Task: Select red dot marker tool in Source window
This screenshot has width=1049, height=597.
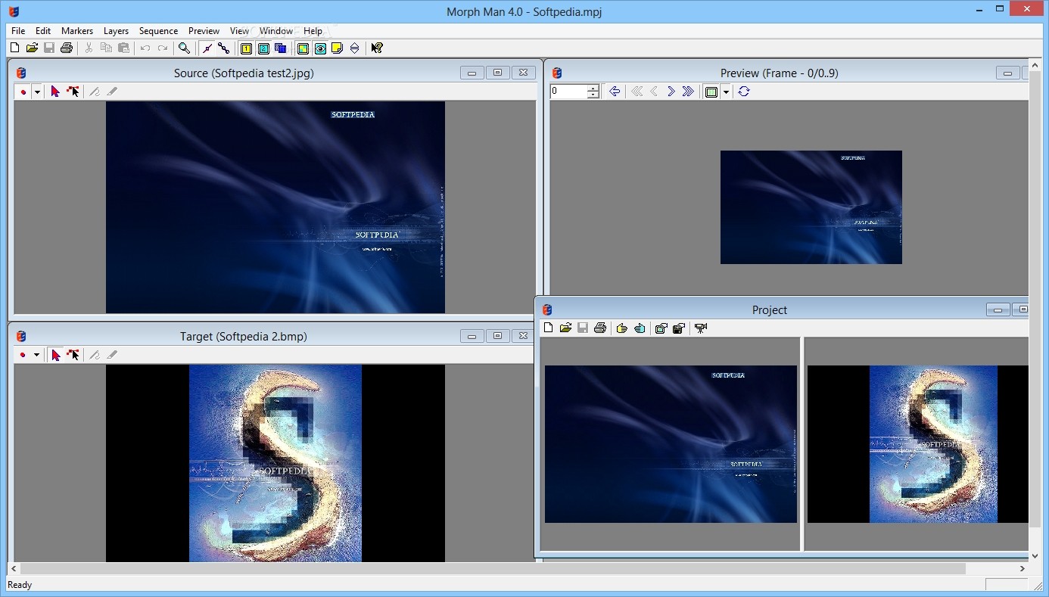Action: [23, 92]
